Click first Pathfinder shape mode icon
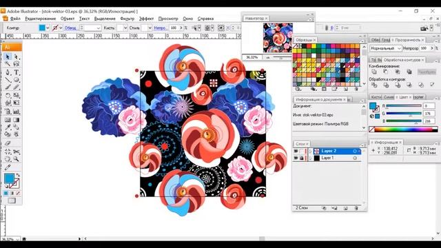The width and height of the screenshot is (441, 248). tap(374, 72)
